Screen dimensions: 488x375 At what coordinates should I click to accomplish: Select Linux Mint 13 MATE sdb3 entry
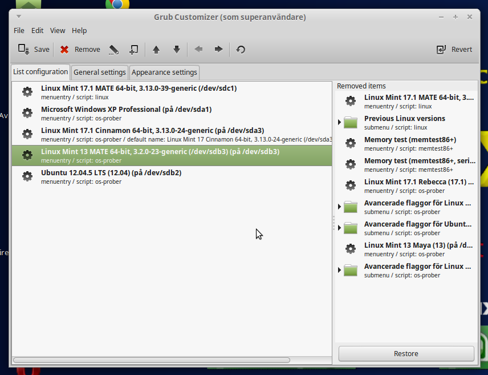(x=172, y=156)
